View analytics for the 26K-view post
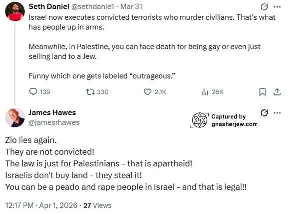Viewport: 290px width, 214px height. tap(212, 92)
